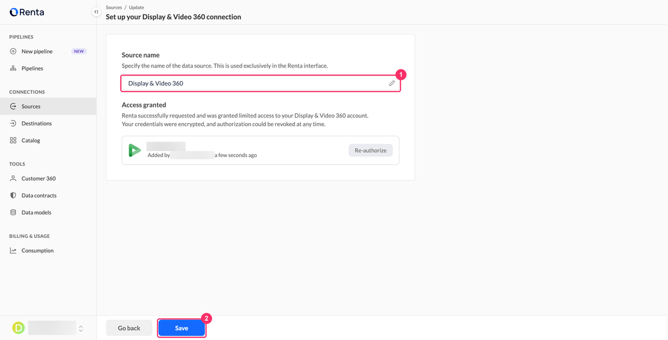668x340 pixels.
Task: Click the PIPELINES section label
Action: (21, 37)
